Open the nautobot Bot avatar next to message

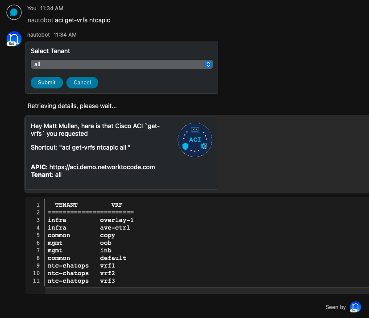pos(14,38)
